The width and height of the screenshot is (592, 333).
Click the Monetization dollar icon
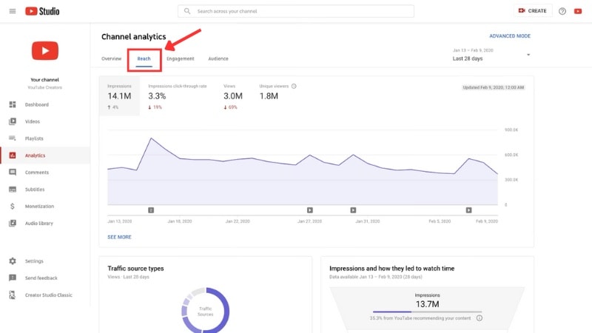tap(13, 206)
